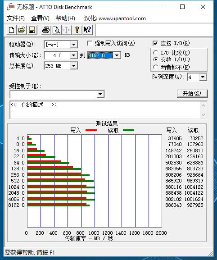Screen dimensions: 217x260
Task: Click the description box scroll up arrow
Action: point(203,106)
